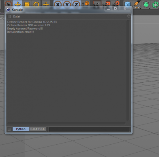Image resolution: width=159 pixels, height=157 pixels.
Task: Expand the blue Cube primitive palette
Action: point(128,4)
